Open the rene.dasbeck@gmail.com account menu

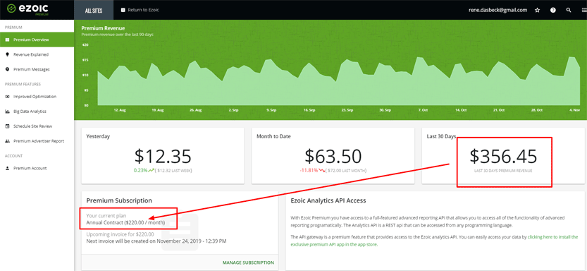498,10
